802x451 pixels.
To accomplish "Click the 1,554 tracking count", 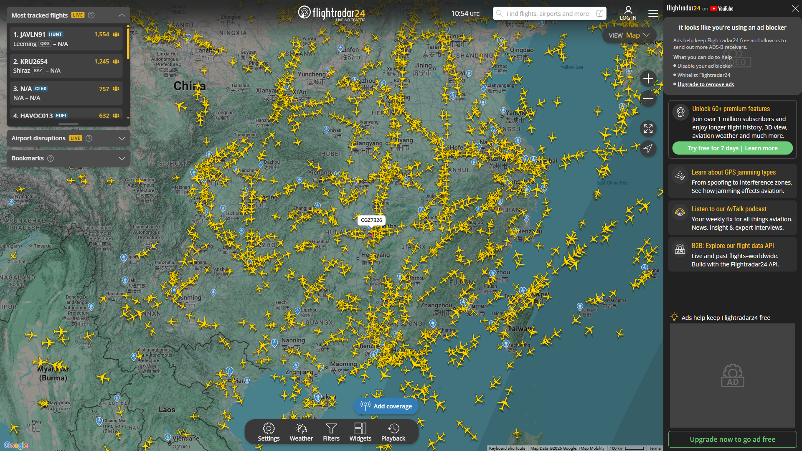I will [x=102, y=34].
